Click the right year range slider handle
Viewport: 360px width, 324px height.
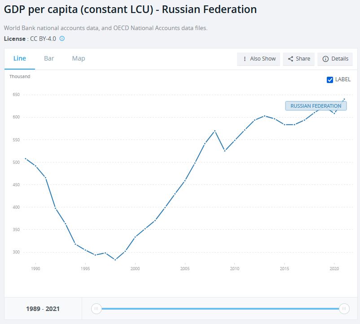(344, 309)
